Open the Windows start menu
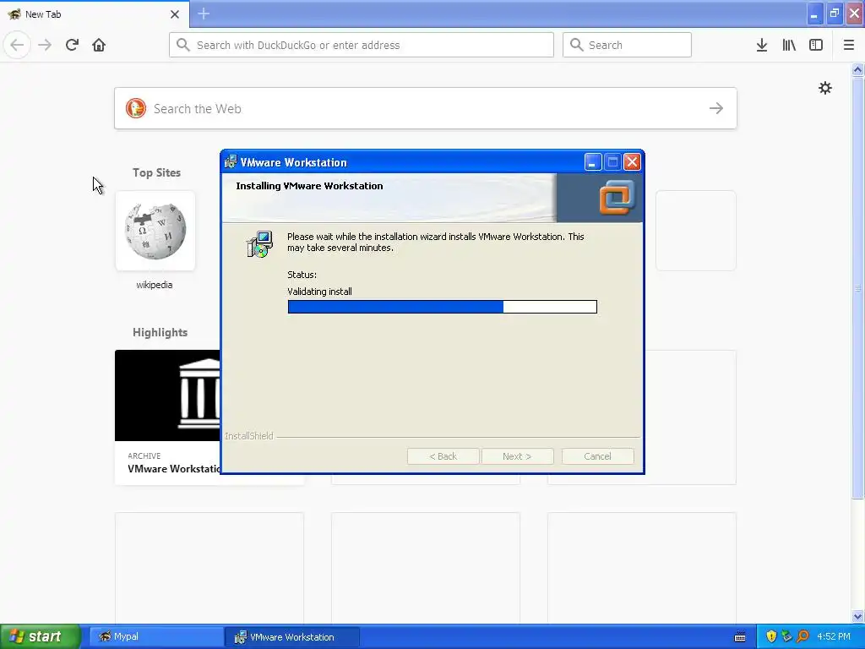Viewport: 865px width, 649px height. pyautogui.click(x=41, y=636)
